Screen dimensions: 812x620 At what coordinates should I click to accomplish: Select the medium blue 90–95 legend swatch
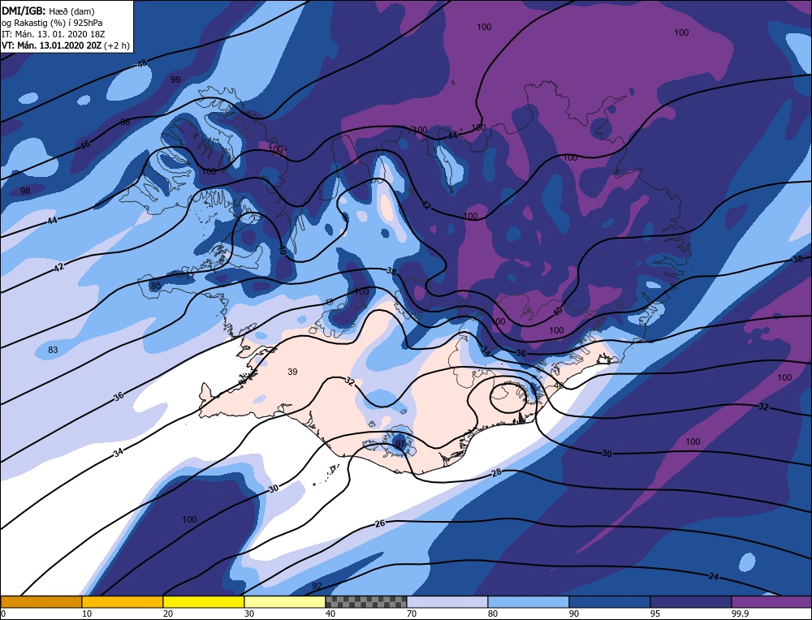(x=610, y=601)
